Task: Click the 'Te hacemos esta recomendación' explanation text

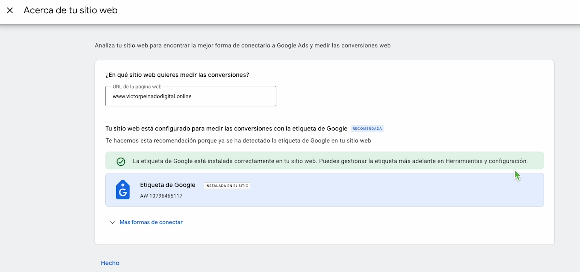Action: tap(238, 141)
